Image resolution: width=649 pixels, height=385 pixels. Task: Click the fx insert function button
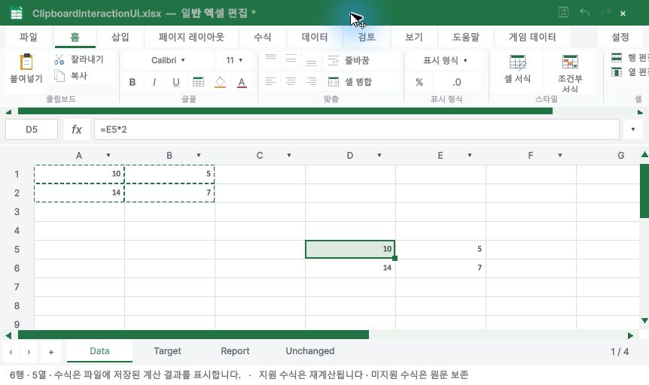77,129
